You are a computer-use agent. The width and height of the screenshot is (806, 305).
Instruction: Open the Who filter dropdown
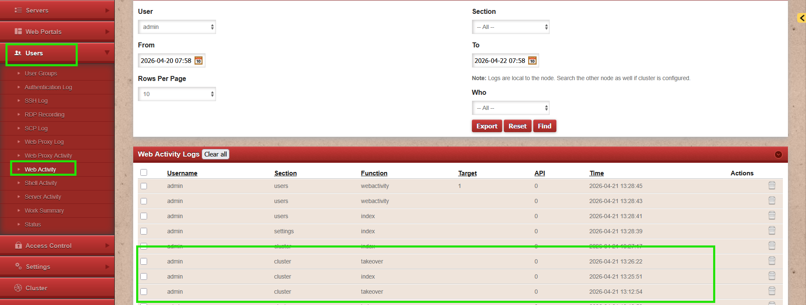511,108
